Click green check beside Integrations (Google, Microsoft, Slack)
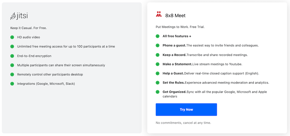This screenshot has height=136, width=290. [12, 84]
